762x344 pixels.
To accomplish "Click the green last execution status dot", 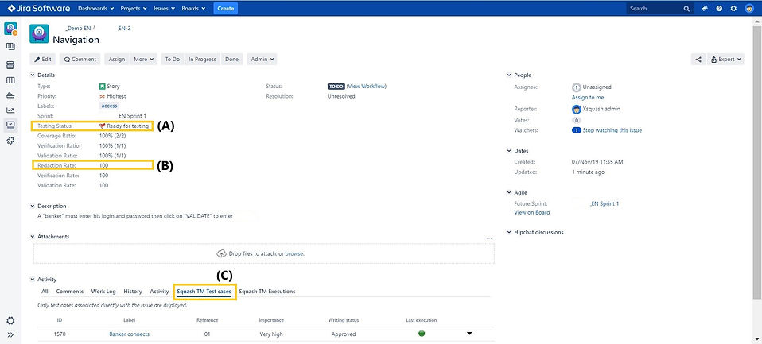I will (x=422, y=334).
